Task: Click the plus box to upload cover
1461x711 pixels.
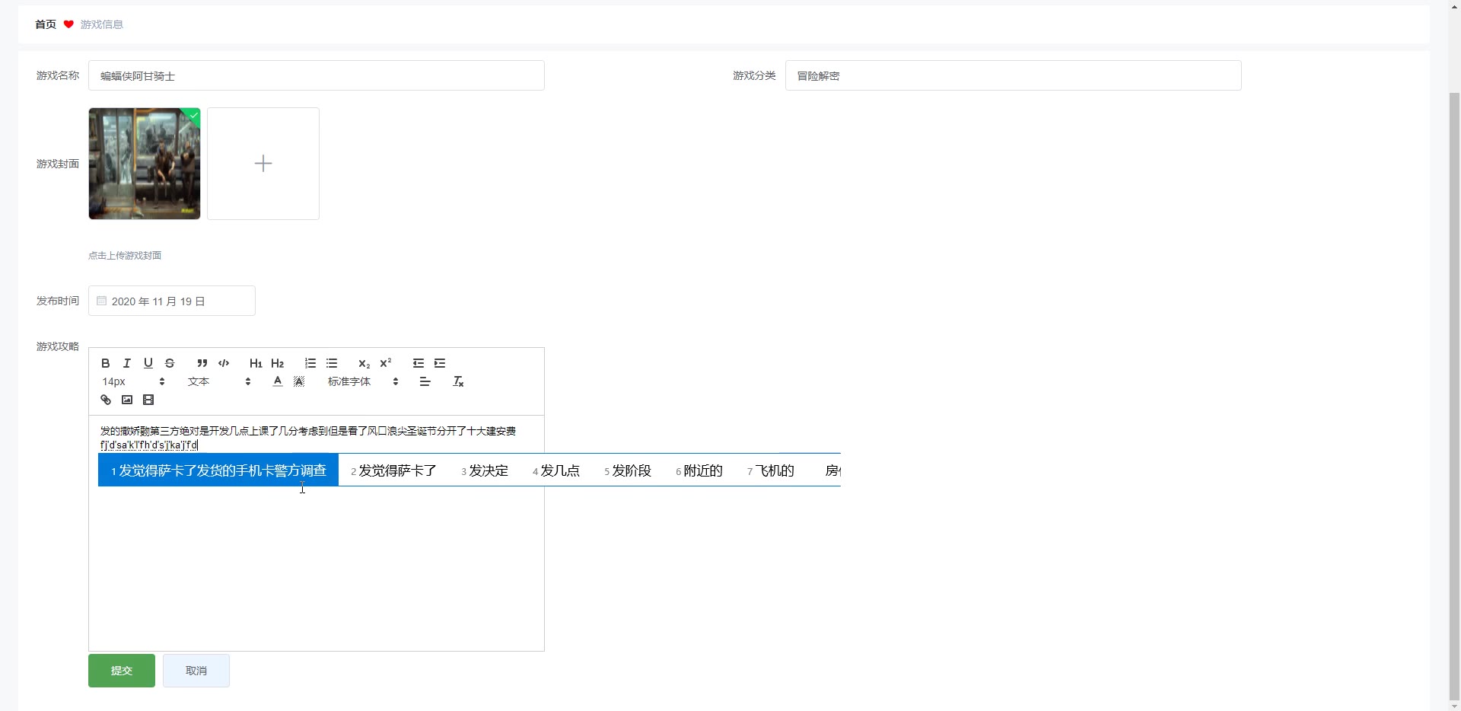Action: 263,164
